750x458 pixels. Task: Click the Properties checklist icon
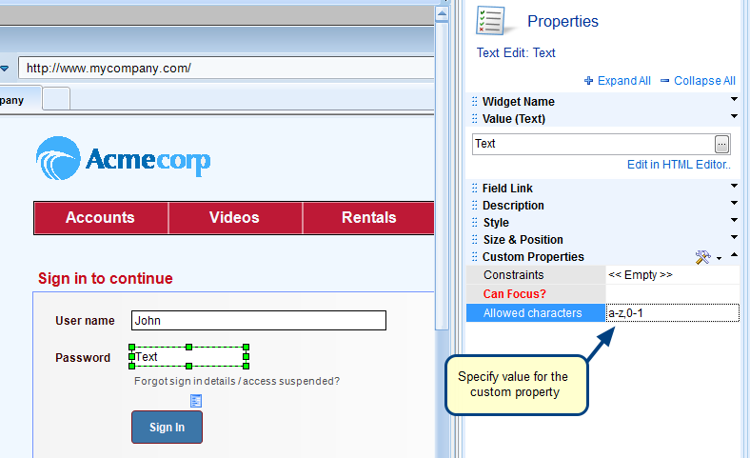coord(493,21)
